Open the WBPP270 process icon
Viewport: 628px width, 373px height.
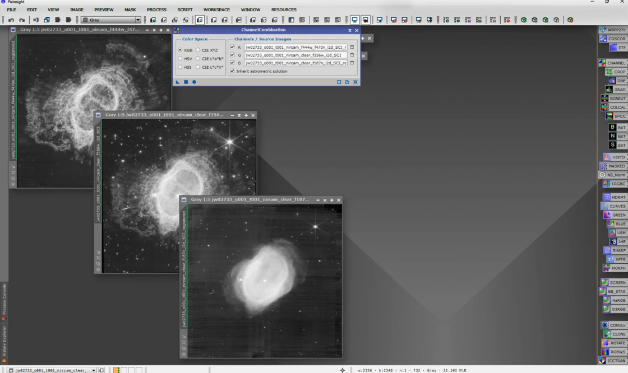click(x=612, y=30)
